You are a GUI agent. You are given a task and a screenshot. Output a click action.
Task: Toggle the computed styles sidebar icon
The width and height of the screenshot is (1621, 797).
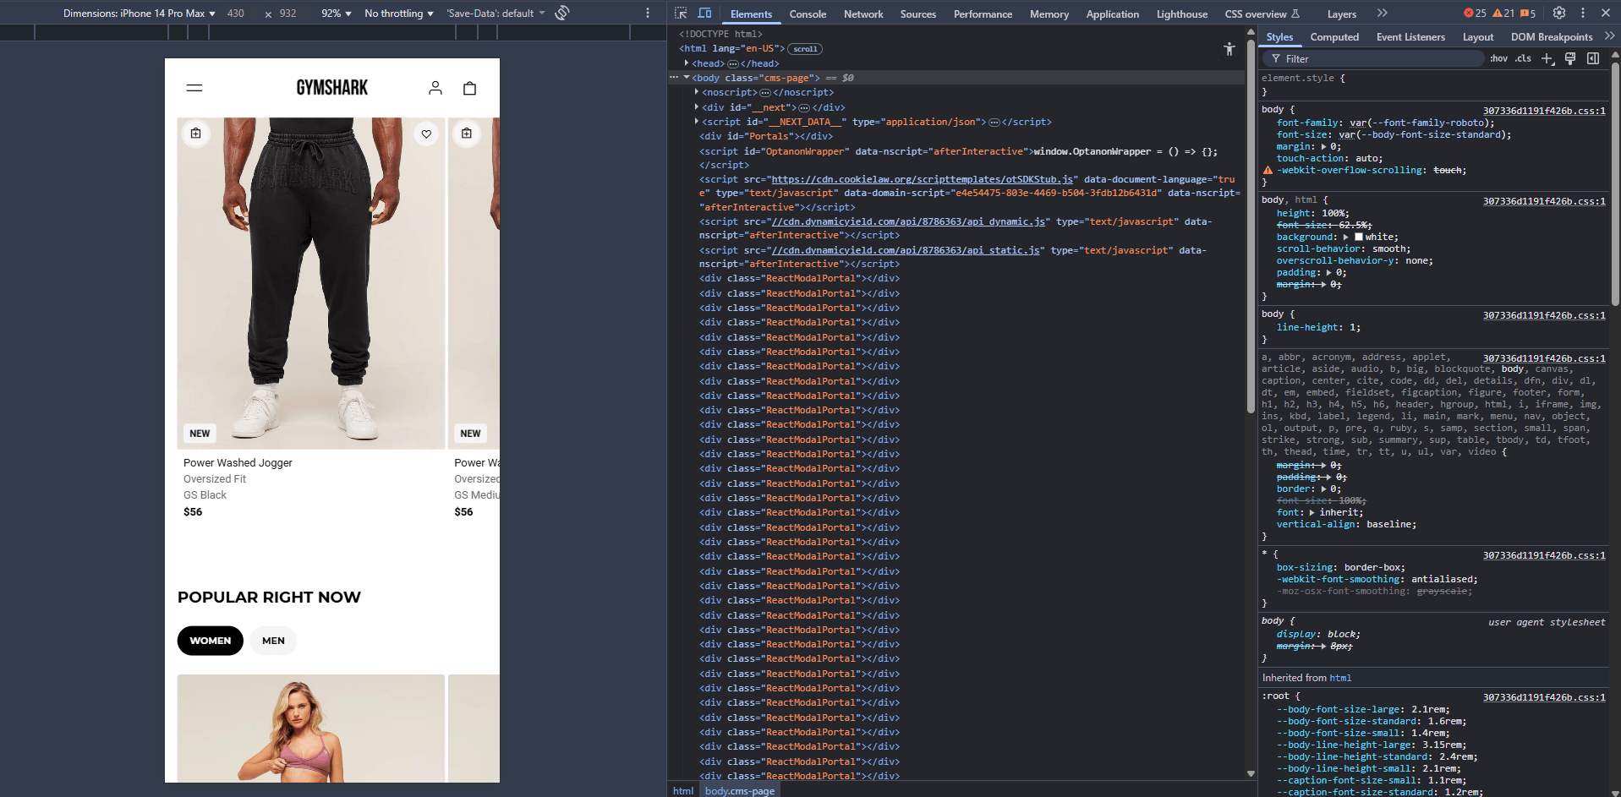click(x=1593, y=58)
